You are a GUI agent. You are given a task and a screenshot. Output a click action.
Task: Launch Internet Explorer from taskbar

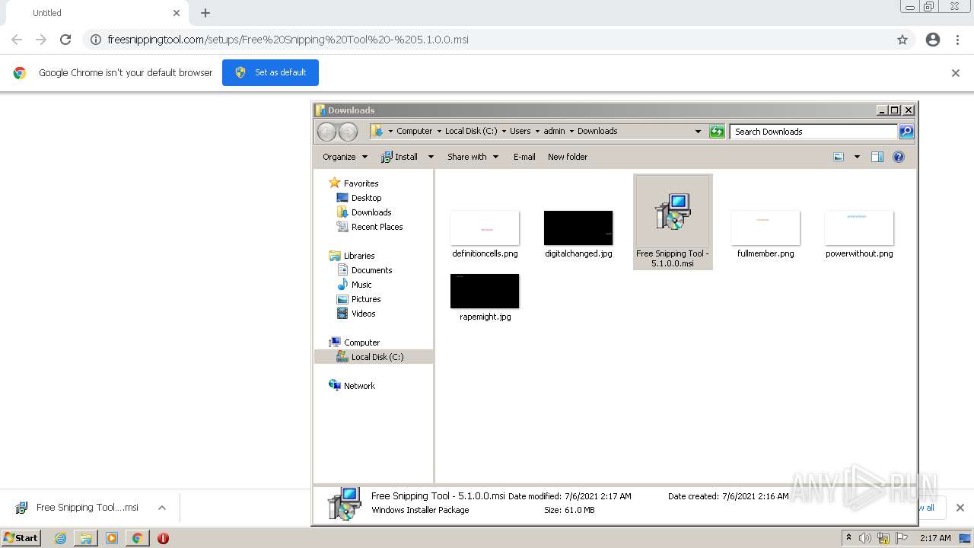click(60, 538)
